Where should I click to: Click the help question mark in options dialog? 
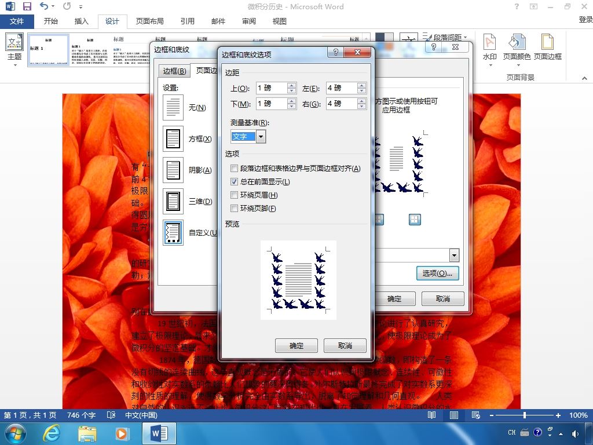[335, 52]
